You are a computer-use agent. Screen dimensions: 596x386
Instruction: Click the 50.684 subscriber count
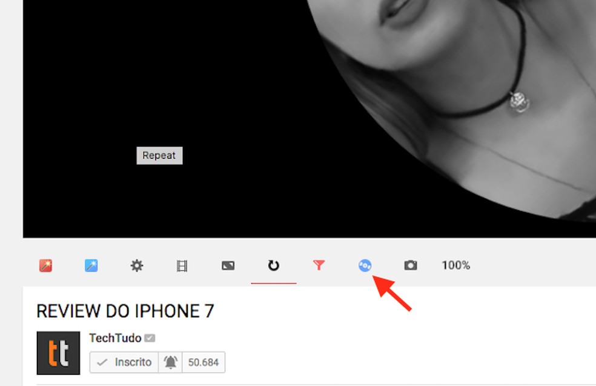(203, 362)
